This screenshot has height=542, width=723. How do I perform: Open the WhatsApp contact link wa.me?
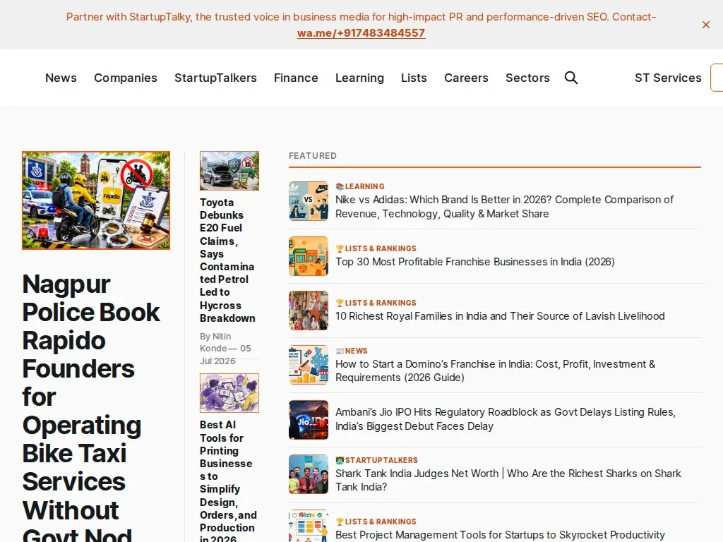pos(361,33)
